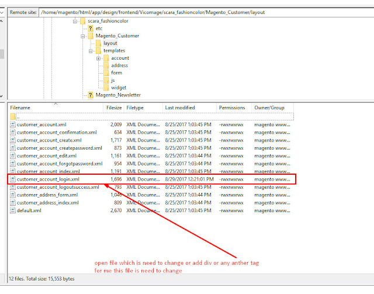Click the js folder icon
This screenshot has width=374, height=294.
click(106, 80)
